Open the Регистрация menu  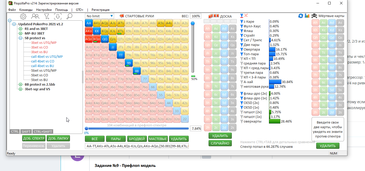click(100, 10)
